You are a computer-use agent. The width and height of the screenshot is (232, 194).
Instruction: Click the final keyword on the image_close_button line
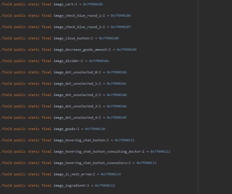click(46, 38)
